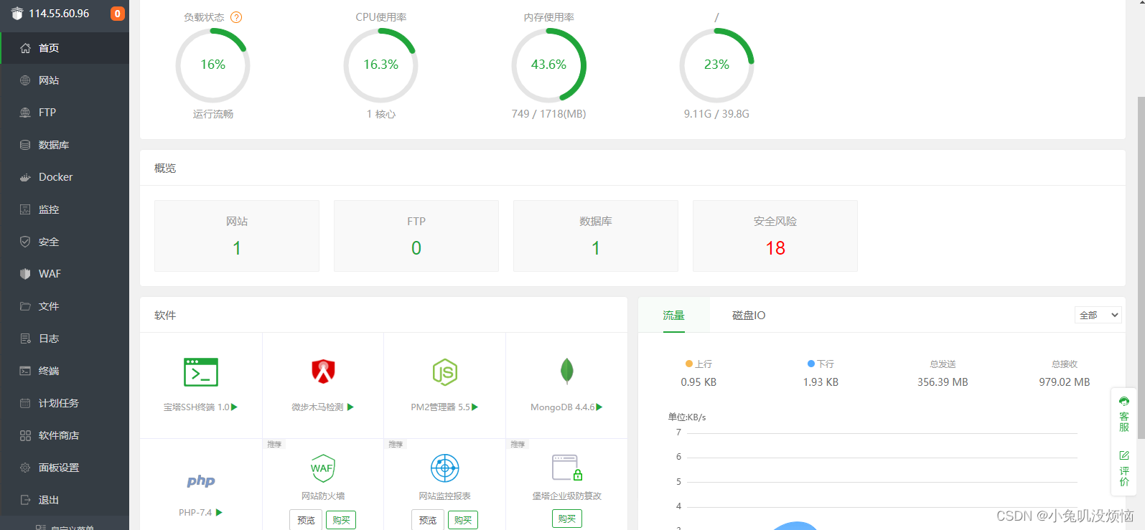Viewport: 1145px width, 530px height.
Task: Toggle the 下行 legend series
Action: [821, 364]
